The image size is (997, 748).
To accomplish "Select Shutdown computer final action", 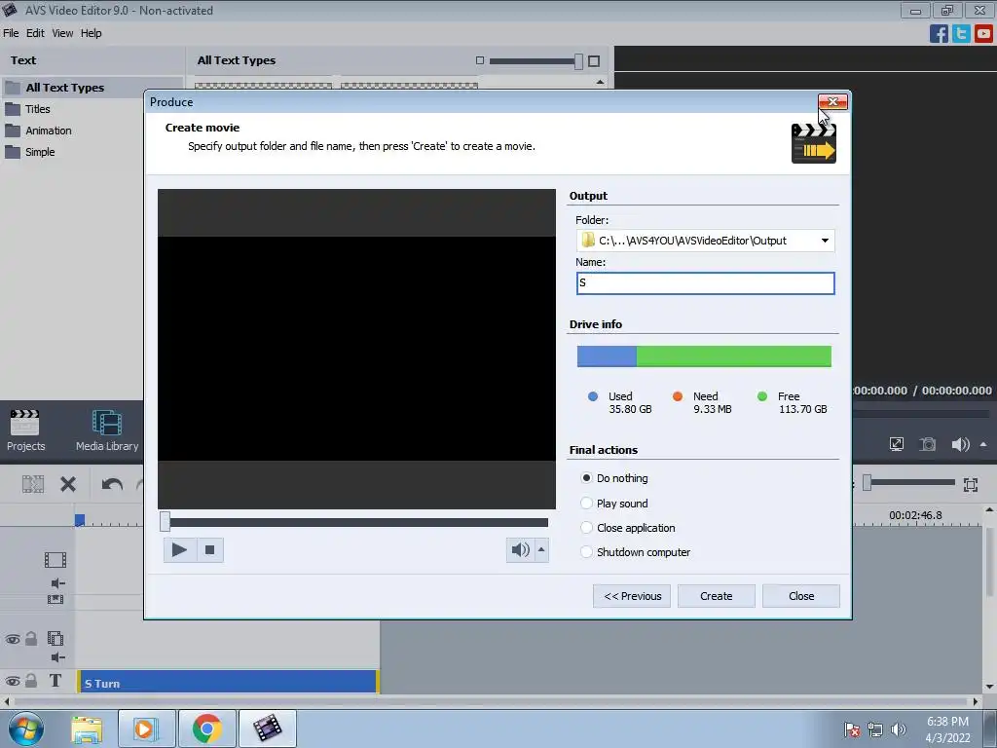I will tap(586, 552).
